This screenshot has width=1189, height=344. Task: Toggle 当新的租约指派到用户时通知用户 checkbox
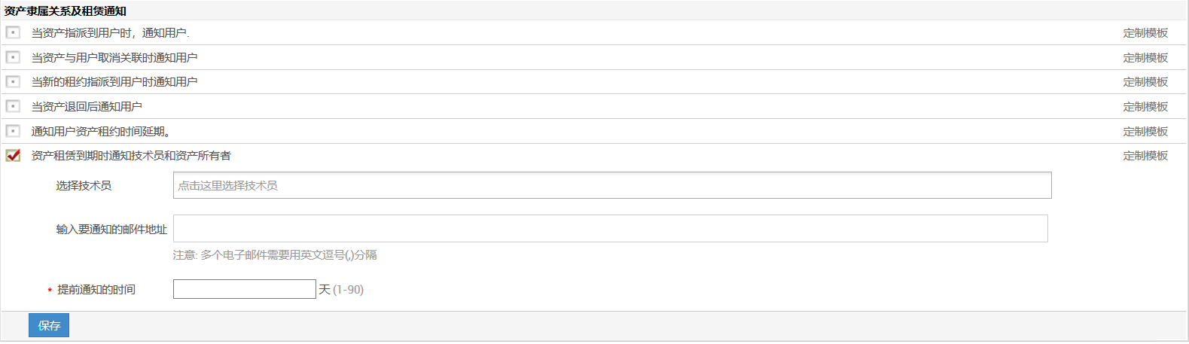click(x=13, y=81)
